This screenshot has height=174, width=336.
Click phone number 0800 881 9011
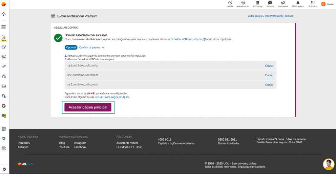click(227, 140)
